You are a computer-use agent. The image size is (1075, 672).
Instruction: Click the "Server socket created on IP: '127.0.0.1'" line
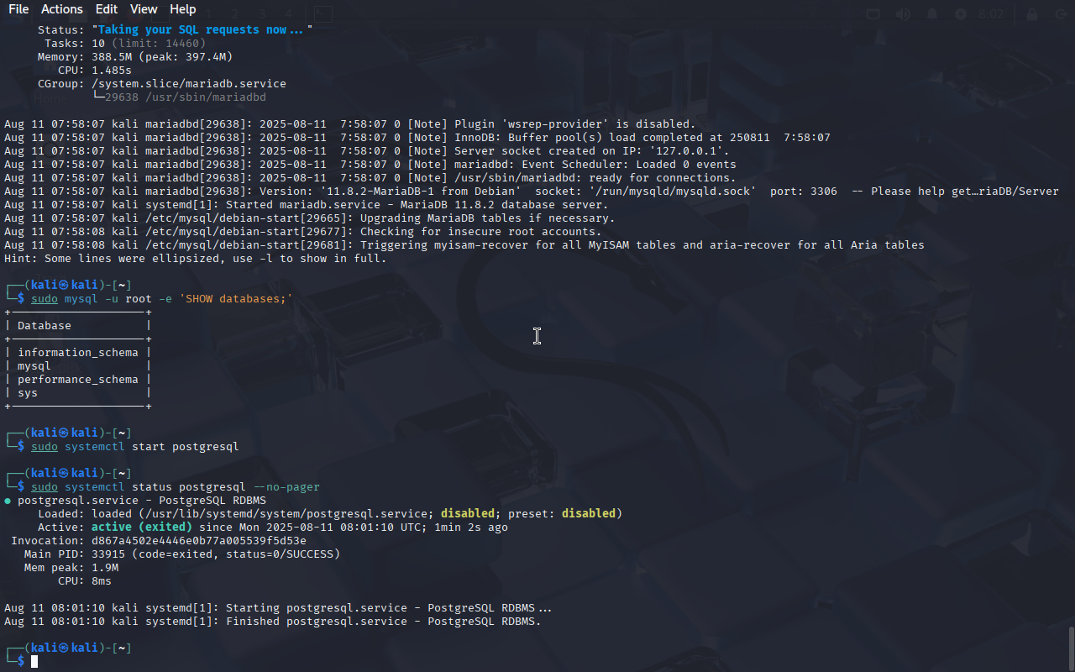367,150
